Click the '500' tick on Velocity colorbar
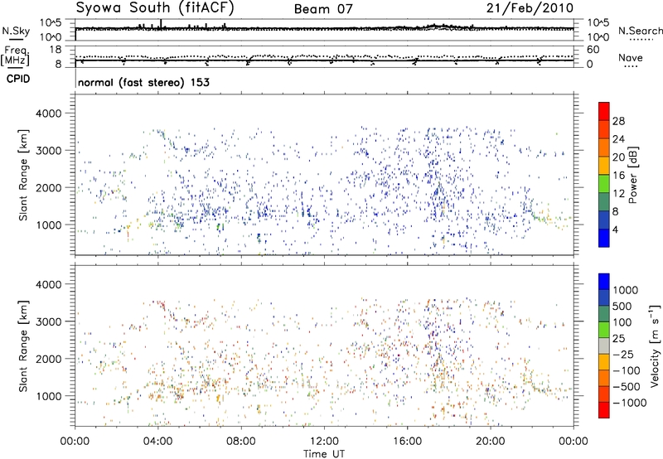 [622, 307]
